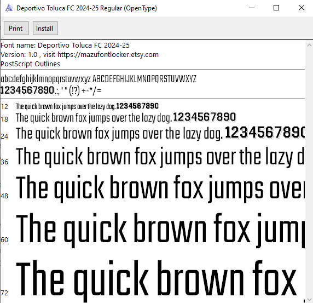Click the 'Font name: Deportivo Toluca FC 2024-25' line

tap(65, 45)
